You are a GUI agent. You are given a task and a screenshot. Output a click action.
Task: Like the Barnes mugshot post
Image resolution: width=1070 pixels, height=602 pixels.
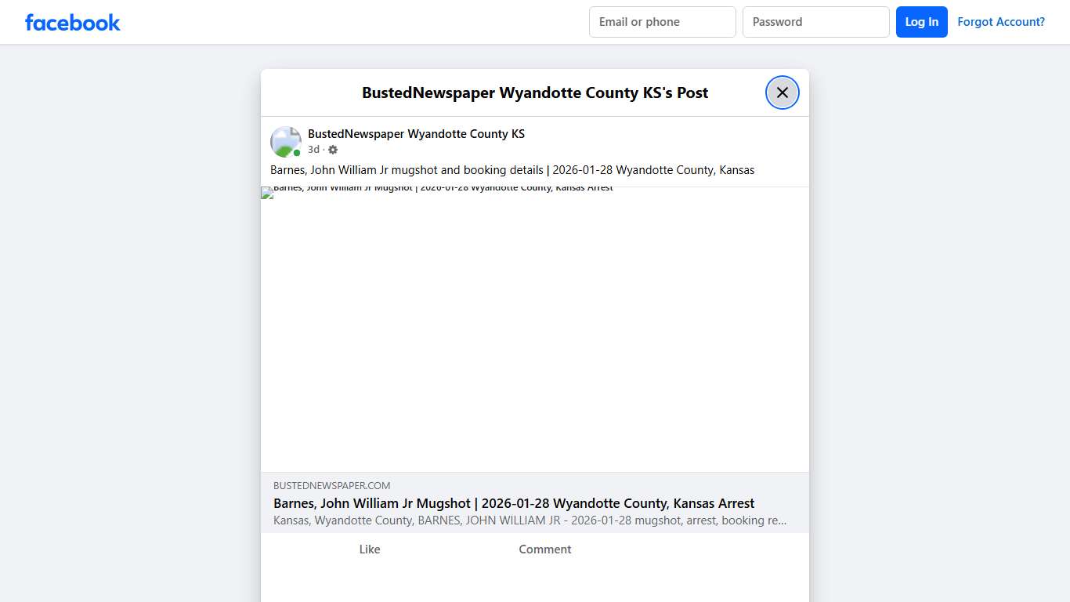[369, 549]
